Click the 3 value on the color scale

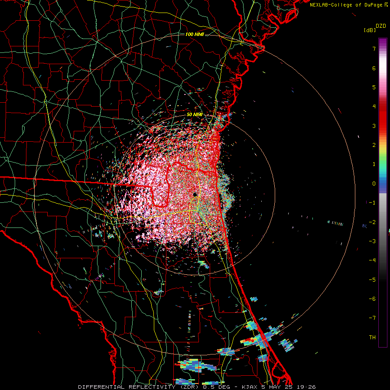pyautogui.click(x=374, y=126)
